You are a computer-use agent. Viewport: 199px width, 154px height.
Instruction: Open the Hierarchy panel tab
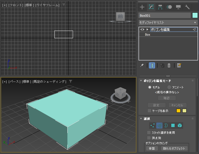tap(160, 7)
